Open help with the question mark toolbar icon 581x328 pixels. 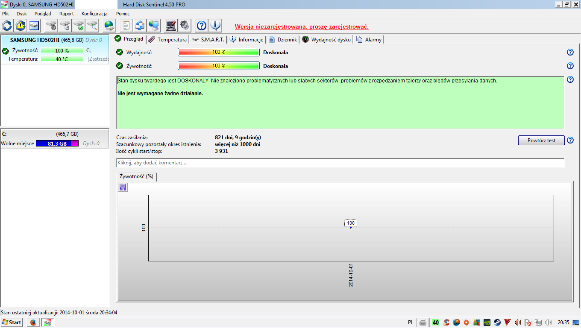click(202, 26)
